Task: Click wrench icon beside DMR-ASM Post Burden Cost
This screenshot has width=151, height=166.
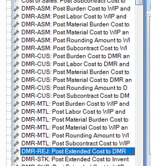Action: (15, 9)
